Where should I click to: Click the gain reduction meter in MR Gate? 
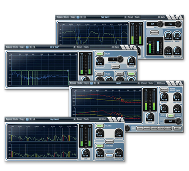[x=158, y=47]
